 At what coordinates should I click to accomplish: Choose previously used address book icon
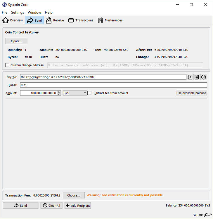pos(190,77)
